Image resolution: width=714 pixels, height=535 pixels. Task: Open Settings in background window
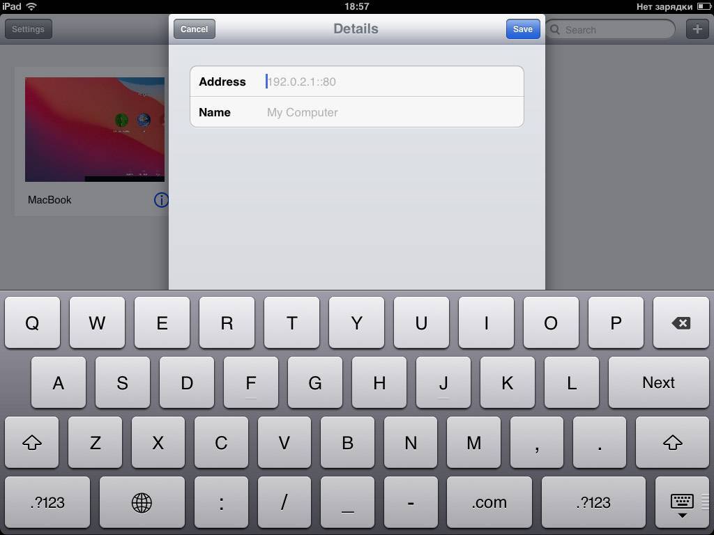coord(28,29)
